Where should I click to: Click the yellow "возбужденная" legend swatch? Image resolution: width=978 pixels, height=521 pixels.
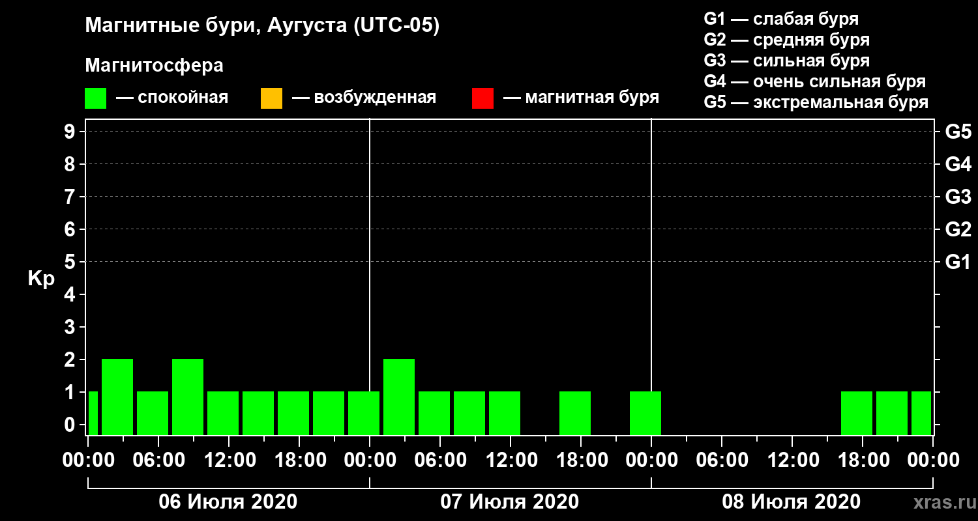[271, 98]
